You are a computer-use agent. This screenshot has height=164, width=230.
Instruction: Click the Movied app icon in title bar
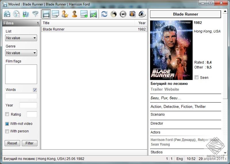coord(5,4)
